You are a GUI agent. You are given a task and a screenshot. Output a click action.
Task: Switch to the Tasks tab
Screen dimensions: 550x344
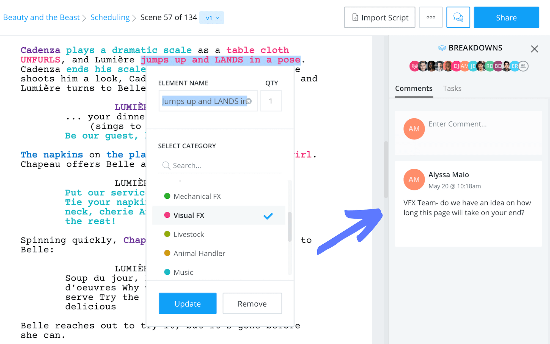tap(452, 88)
